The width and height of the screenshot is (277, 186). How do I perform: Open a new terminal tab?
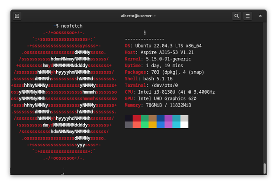point(17,16)
